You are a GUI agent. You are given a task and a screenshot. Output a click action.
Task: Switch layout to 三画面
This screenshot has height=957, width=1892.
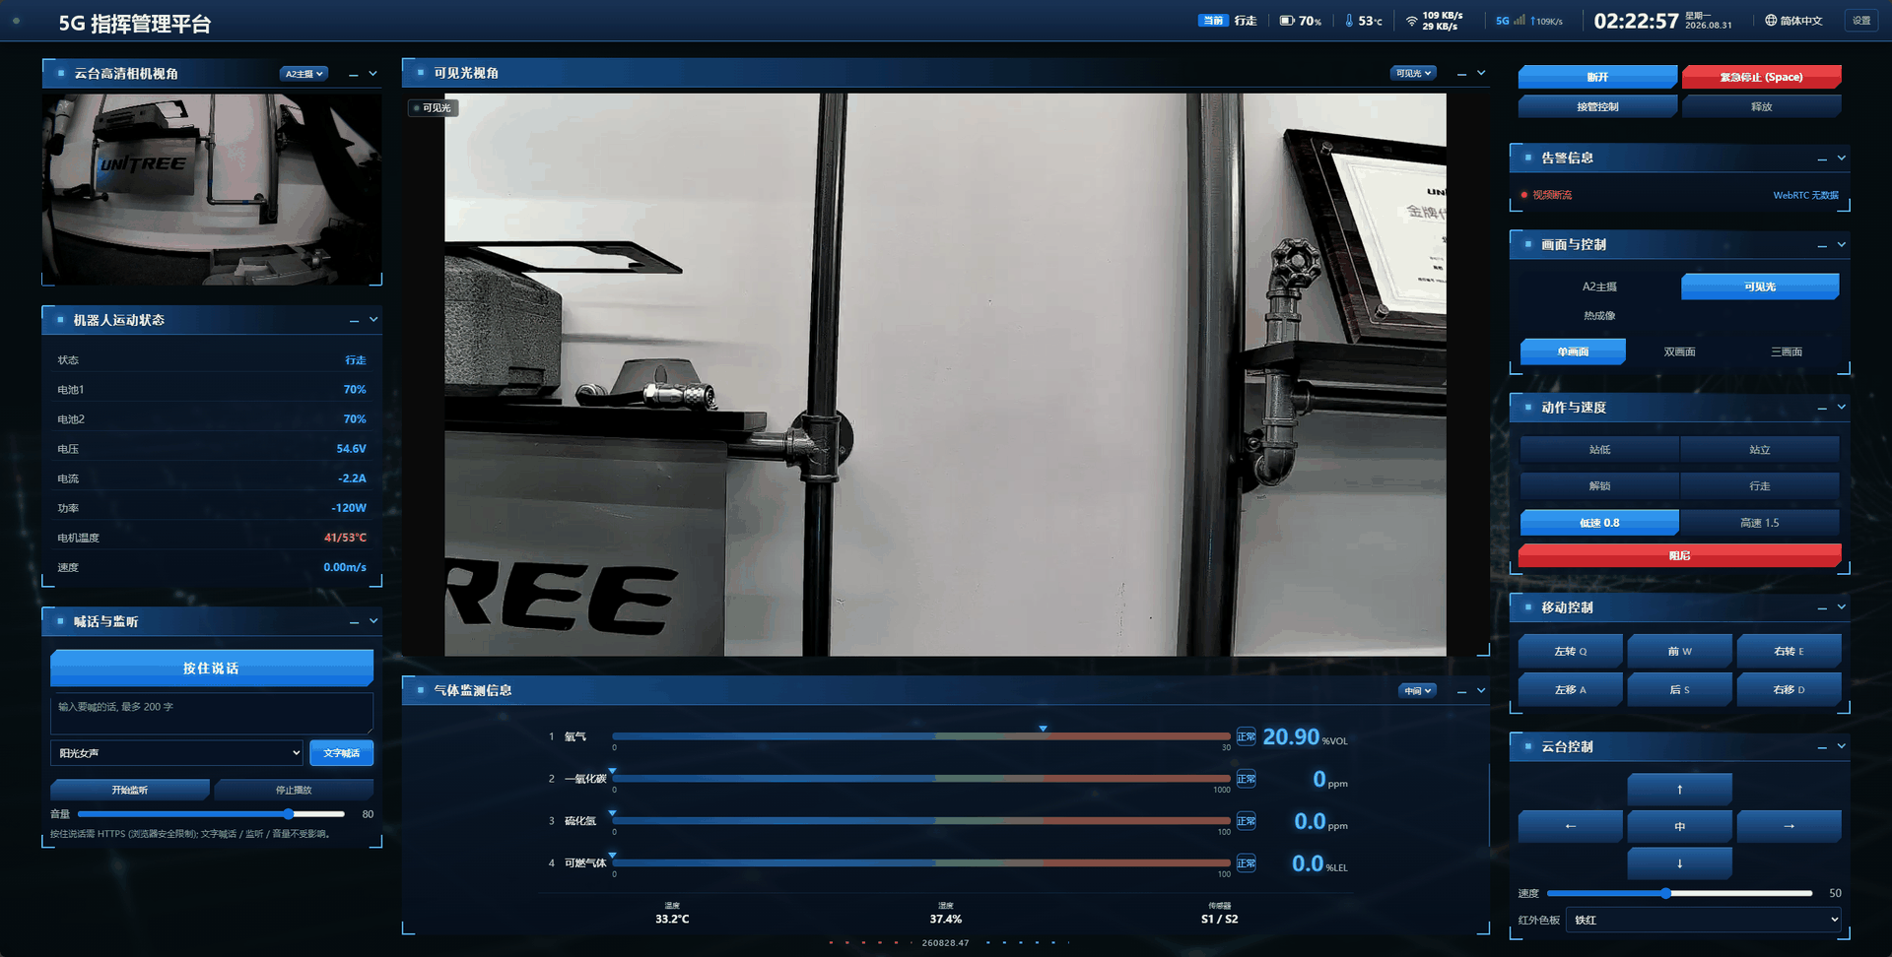click(x=1787, y=351)
